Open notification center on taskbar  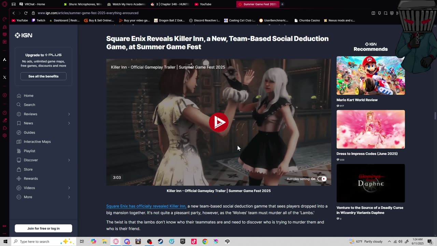pyautogui.click(x=430, y=242)
